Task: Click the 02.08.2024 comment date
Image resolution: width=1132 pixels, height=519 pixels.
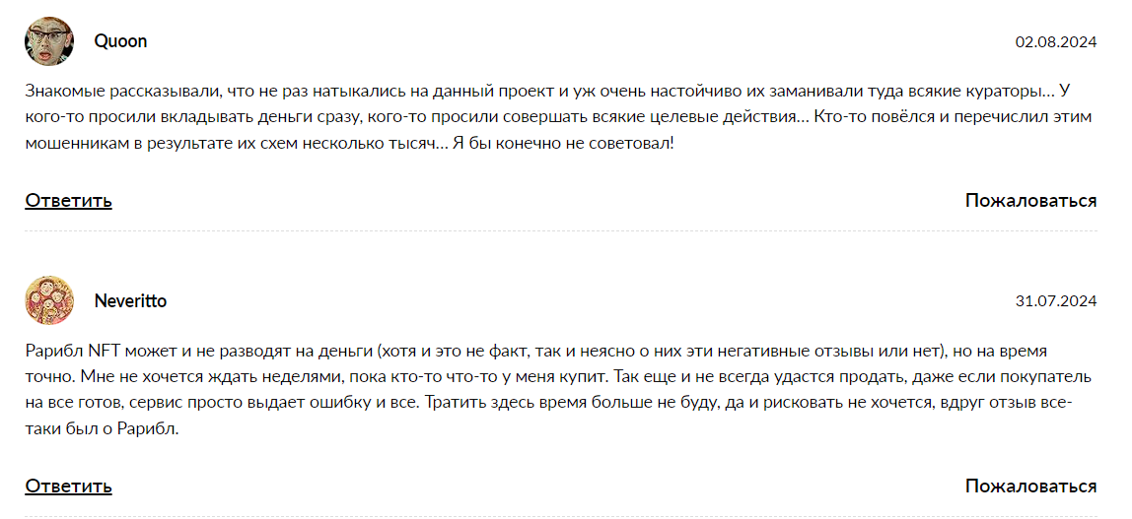Action: click(x=1056, y=41)
